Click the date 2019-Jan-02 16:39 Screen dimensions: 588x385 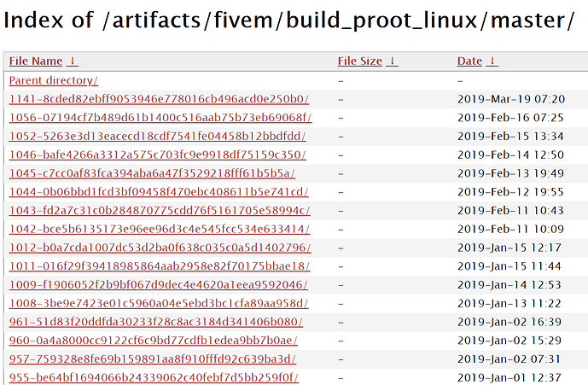coord(509,322)
